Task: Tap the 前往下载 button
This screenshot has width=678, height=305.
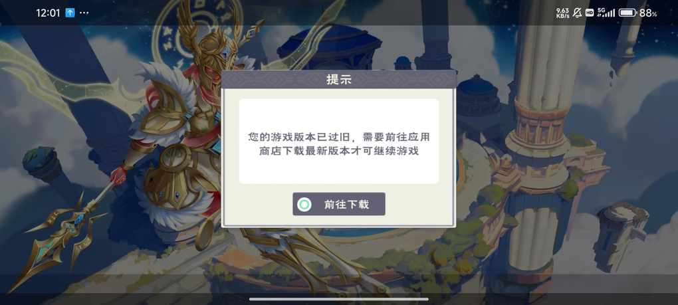Action: tap(338, 204)
